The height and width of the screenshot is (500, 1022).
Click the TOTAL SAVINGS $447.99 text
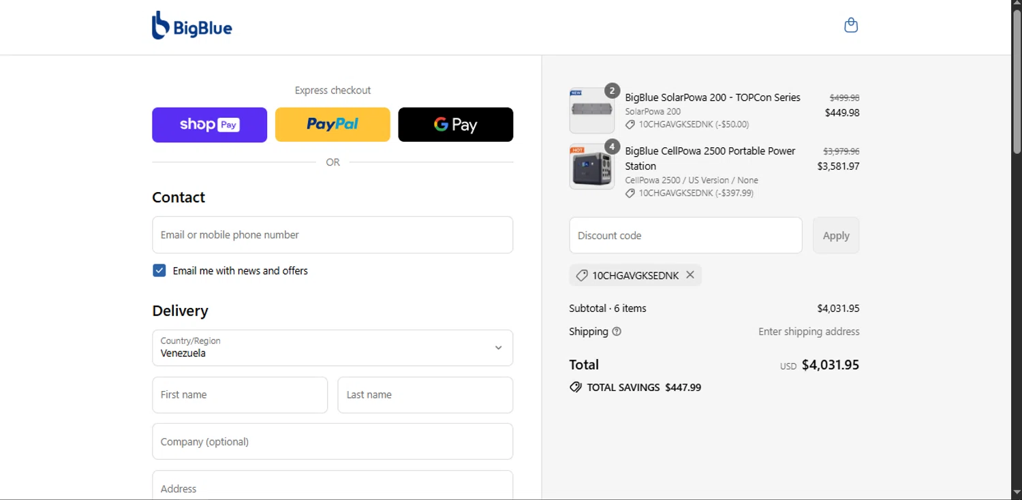point(644,387)
